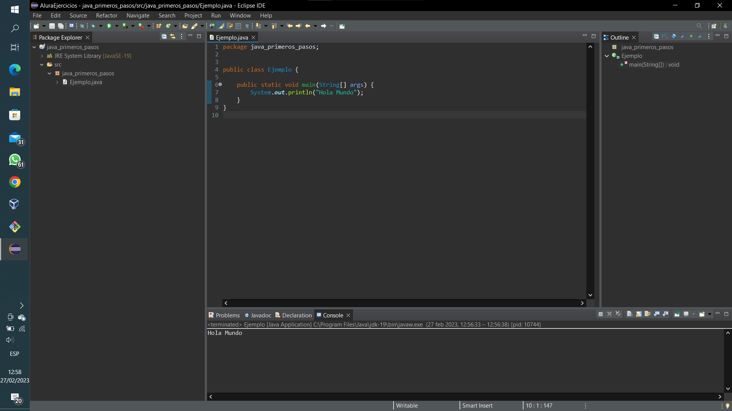Open the File menu
This screenshot has width=732, height=411.
point(37,16)
